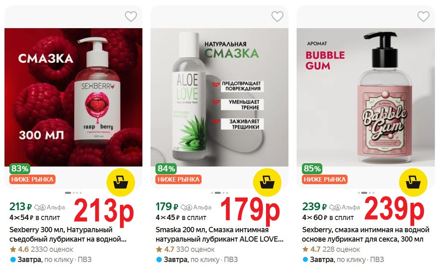Click the 84% НИЖЕ РЫНКА badge

[x=178, y=173]
